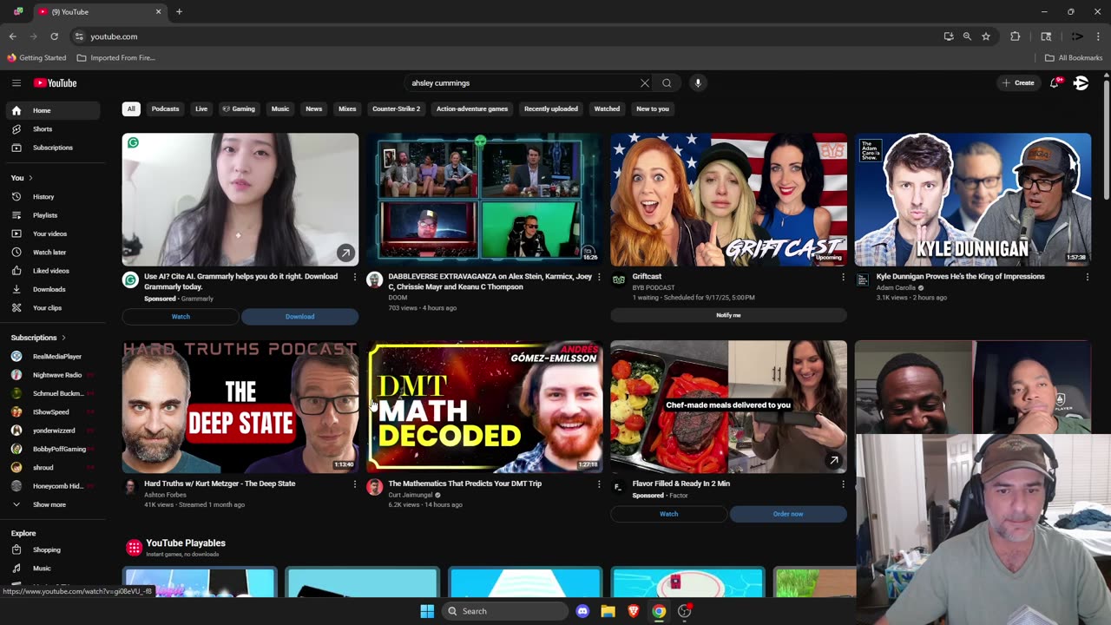Screen dimensions: 1111x625
Task: Open the Adam Carolla channel link
Action: coord(897,287)
